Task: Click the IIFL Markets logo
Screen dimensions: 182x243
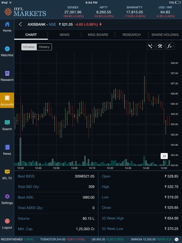Action: pyautogui.click(x=25, y=12)
